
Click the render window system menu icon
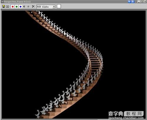coord(2,2)
